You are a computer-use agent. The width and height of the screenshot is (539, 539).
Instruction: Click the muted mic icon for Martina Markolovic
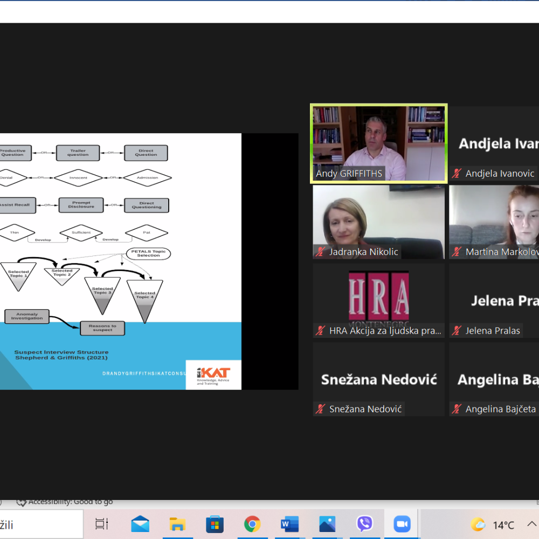pyautogui.click(x=456, y=252)
